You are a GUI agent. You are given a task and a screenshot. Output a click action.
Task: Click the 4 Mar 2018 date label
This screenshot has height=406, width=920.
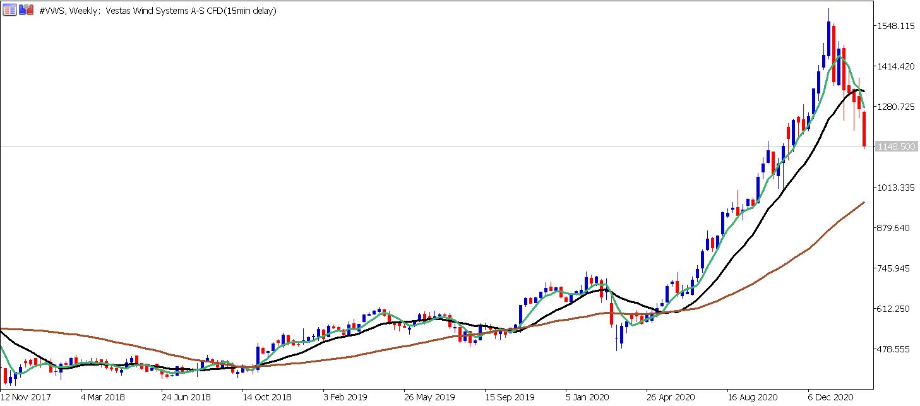tap(103, 398)
